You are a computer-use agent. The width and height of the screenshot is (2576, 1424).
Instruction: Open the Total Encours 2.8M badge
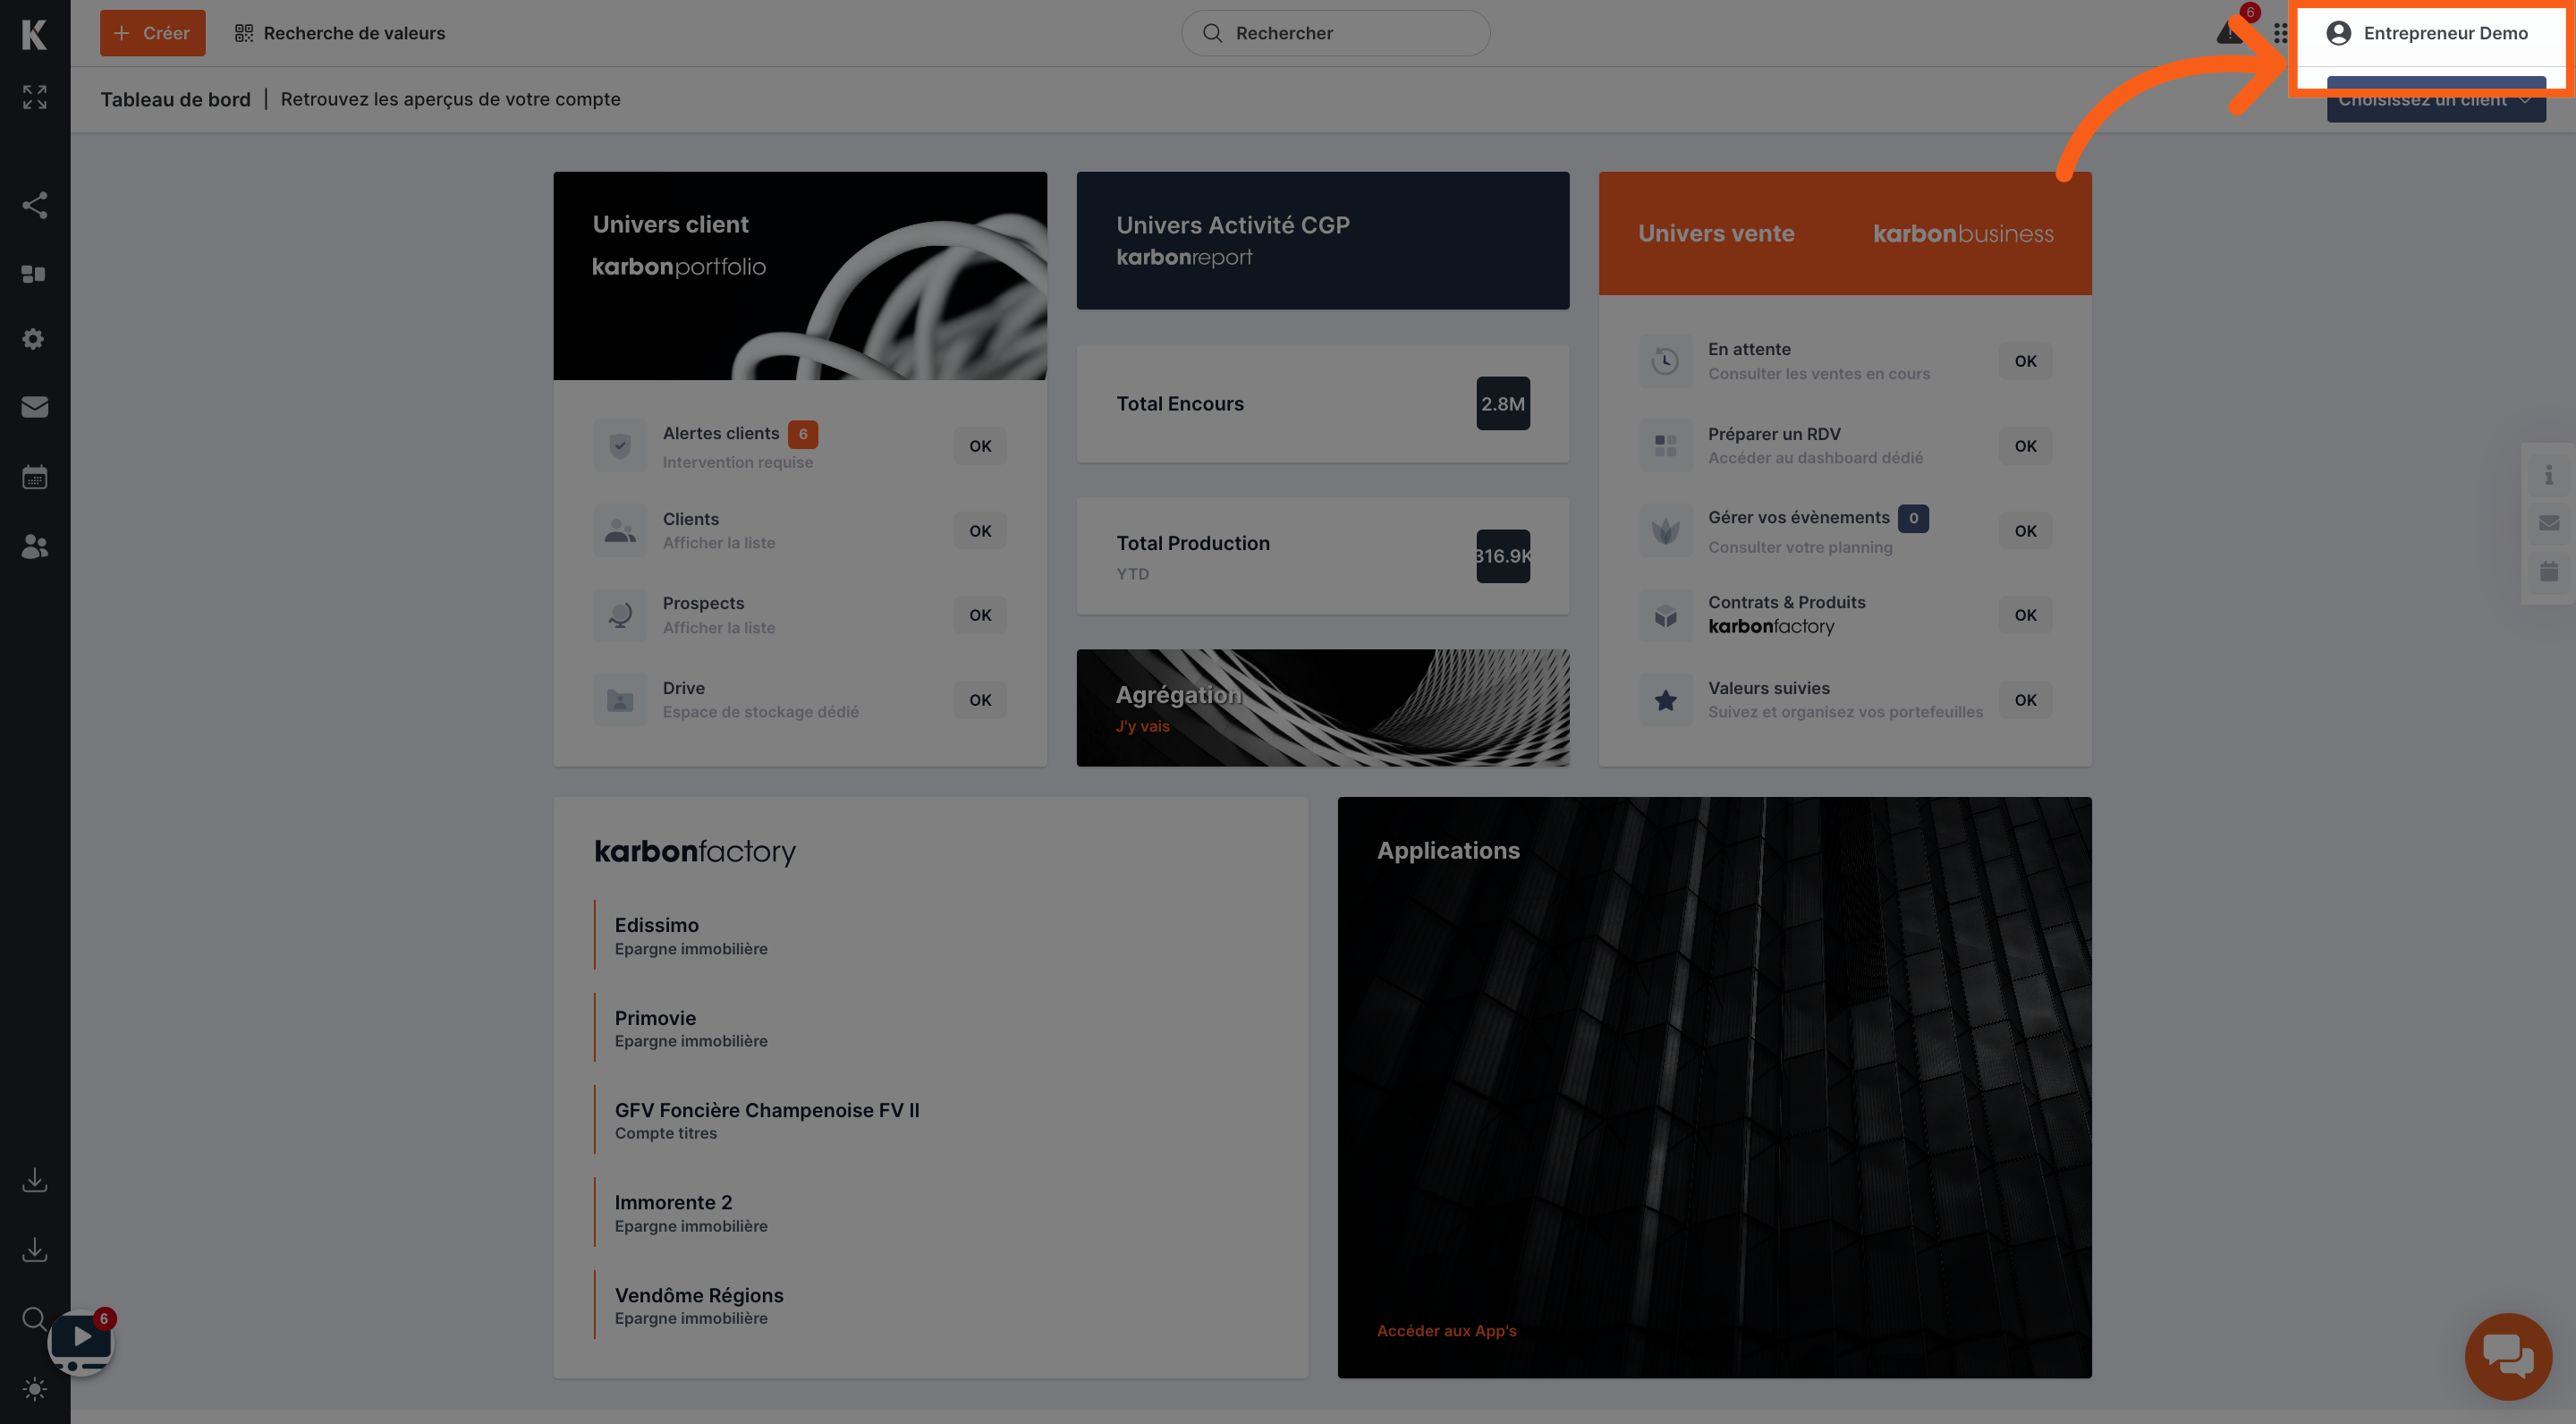click(1503, 403)
